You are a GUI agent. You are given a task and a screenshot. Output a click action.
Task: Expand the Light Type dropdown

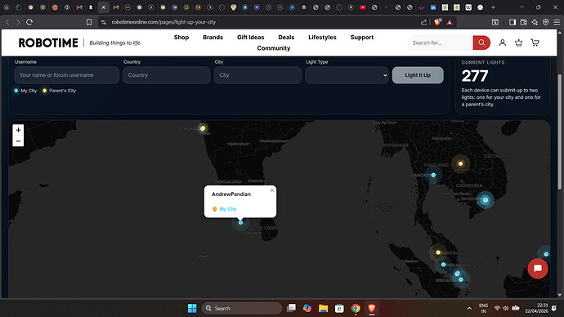click(x=347, y=75)
